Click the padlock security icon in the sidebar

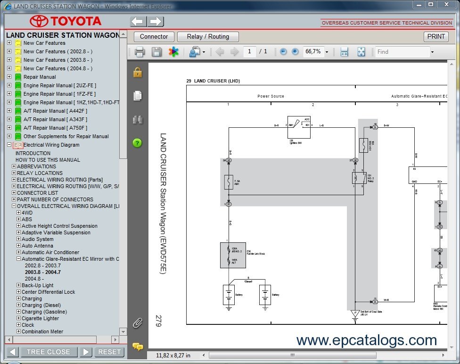(138, 72)
